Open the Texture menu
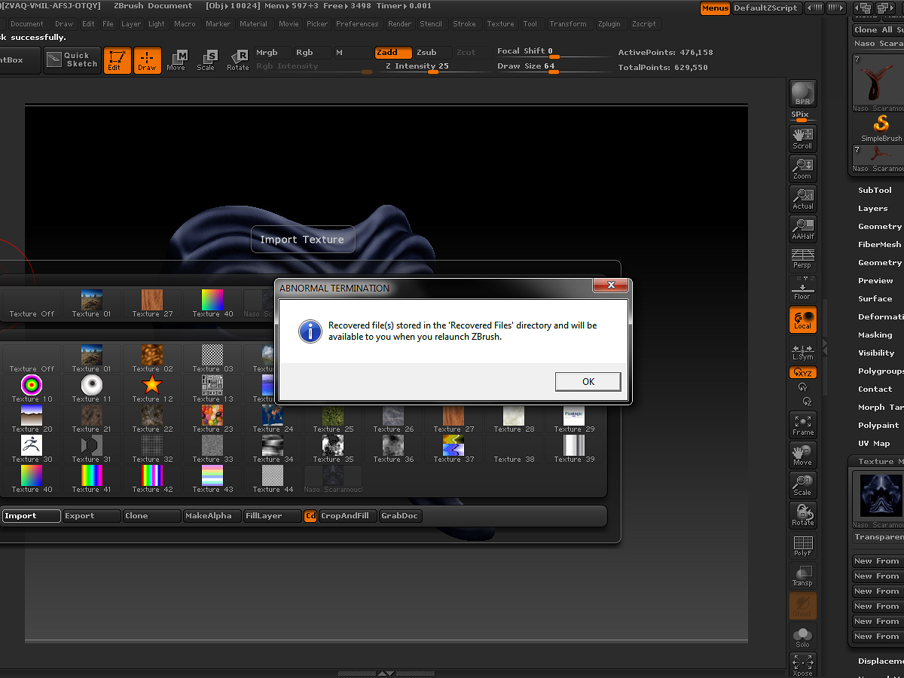904x678 pixels. (500, 23)
